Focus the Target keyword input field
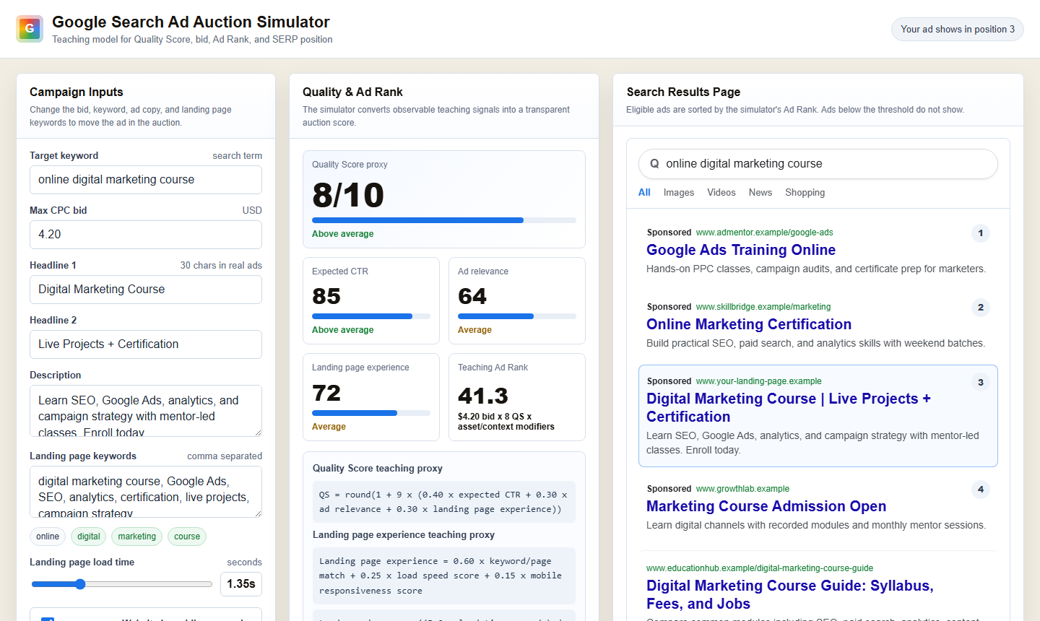The image size is (1040, 621). pos(146,180)
